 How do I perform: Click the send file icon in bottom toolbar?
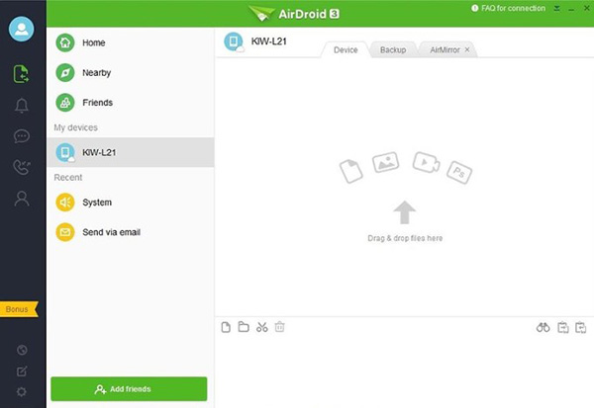[226, 327]
